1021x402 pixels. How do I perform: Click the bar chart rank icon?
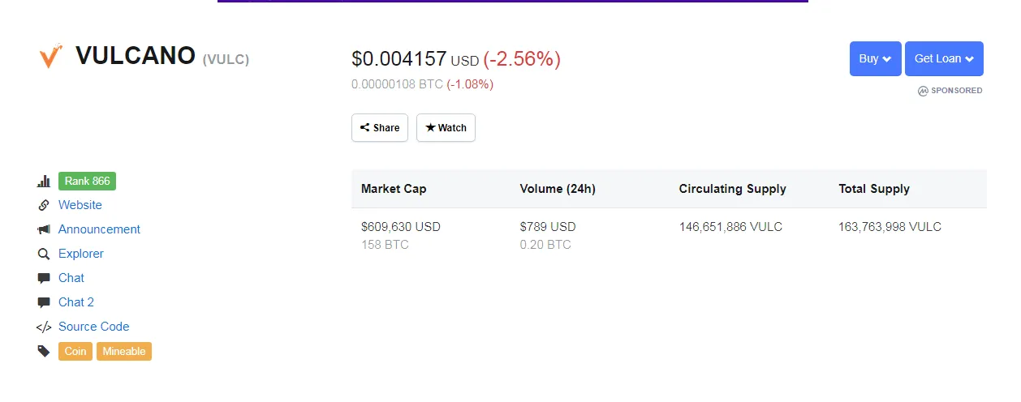point(44,182)
